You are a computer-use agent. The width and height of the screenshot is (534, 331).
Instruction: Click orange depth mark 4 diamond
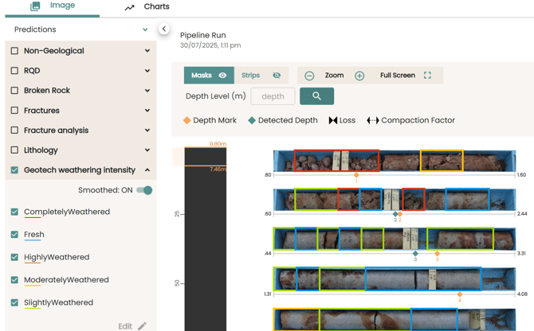point(460,294)
